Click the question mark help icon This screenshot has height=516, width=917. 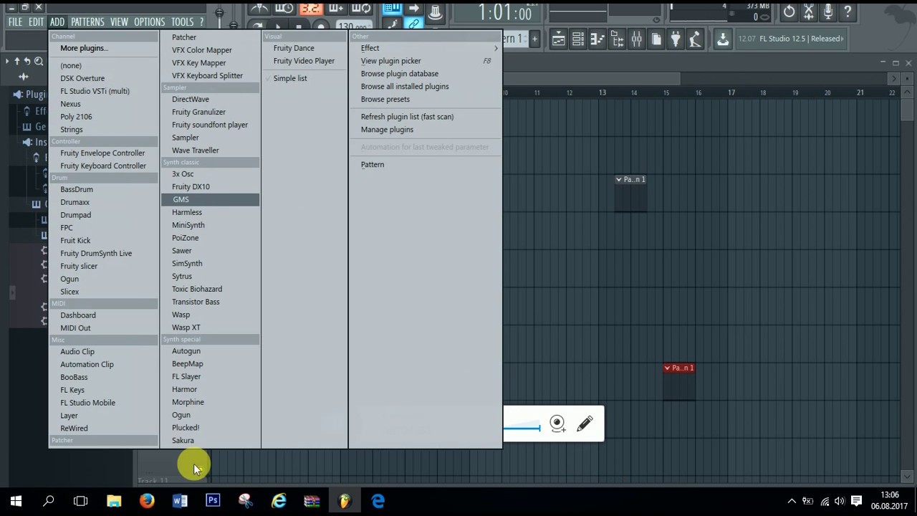pos(848,12)
